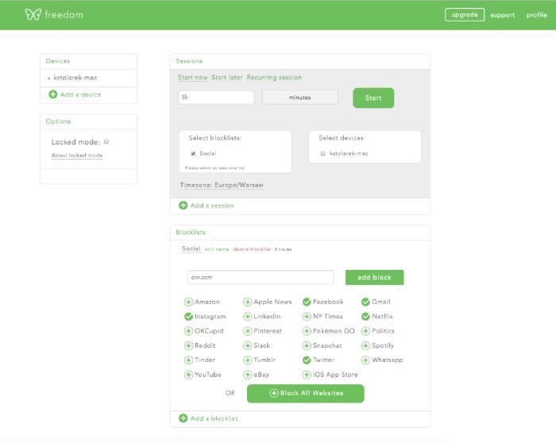Remove Netflix from the blocklist
Image resolution: width=556 pixels, height=443 pixels.
[x=365, y=317]
